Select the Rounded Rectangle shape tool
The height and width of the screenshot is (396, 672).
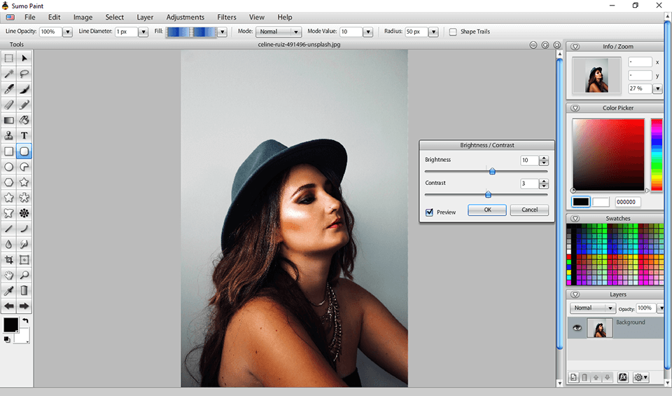coord(24,151)
